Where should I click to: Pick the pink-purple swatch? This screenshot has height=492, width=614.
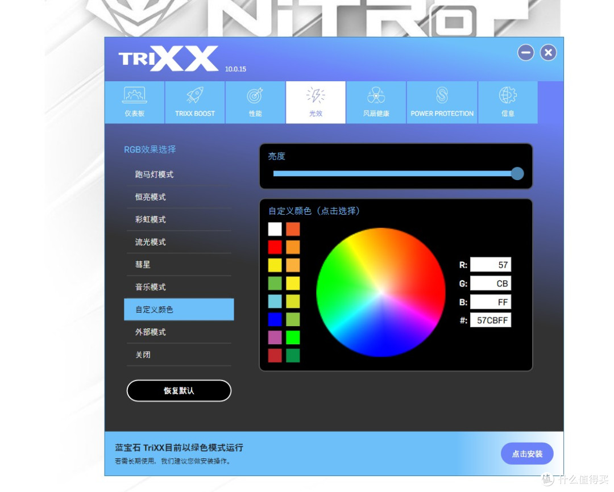pyautogui.click(x=275, y=337)
